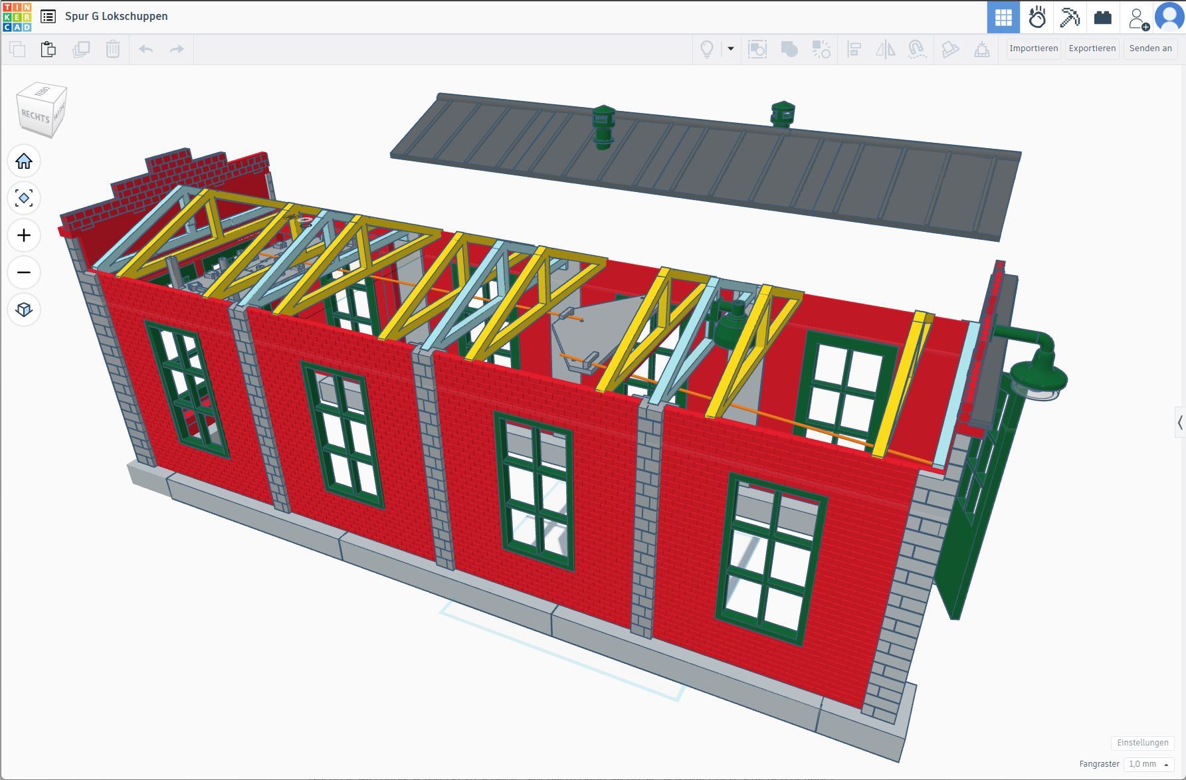Open the Blocks pickaxe mode
Image resolution: width=1186 pixels, height=780 pixels.
point(1070,17)
